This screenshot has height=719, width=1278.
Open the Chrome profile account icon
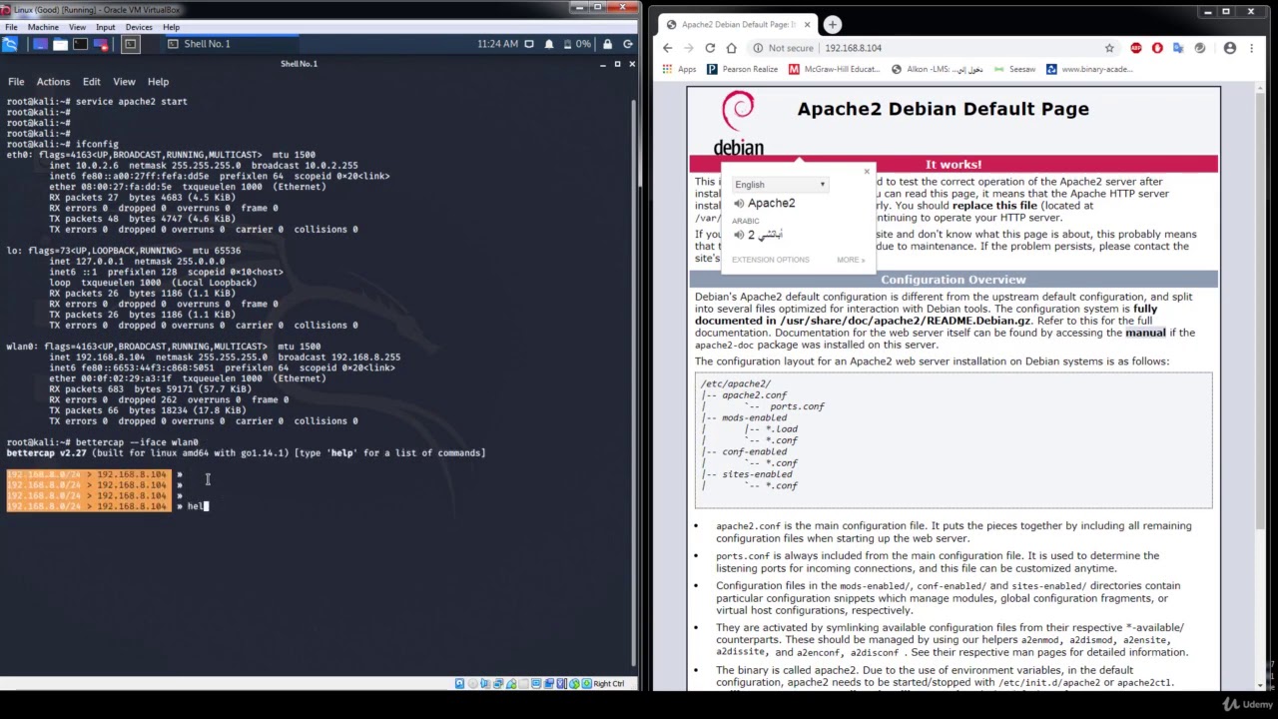tap(1230, 48)
